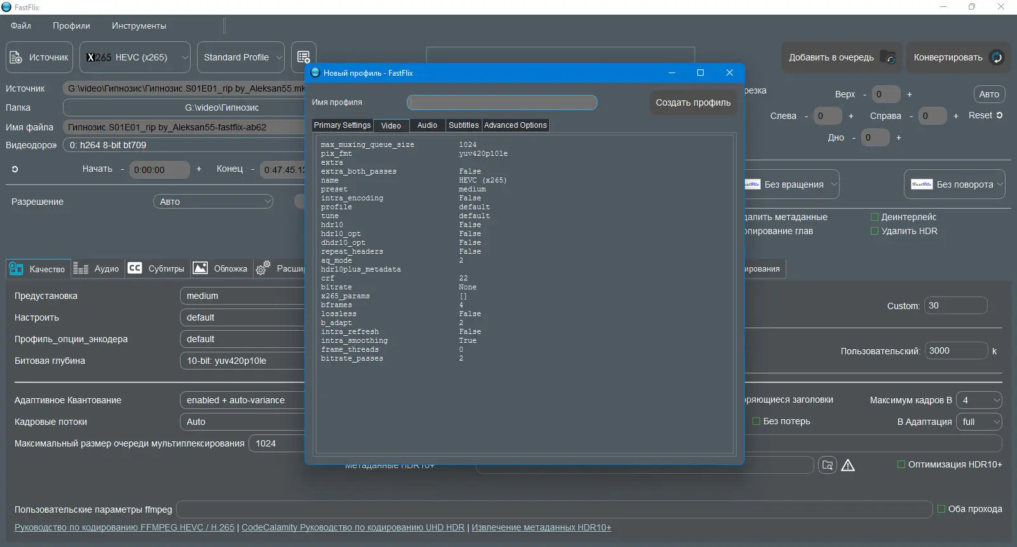Expand the HEVC (x265) encoder dropdown
Viewport: 1017px width, 547px height.
coord(135,57)
